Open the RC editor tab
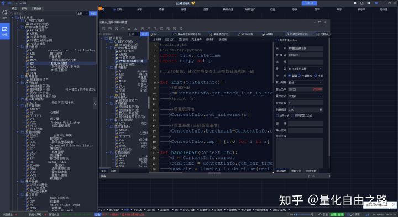The width and height of the screenshot is (398, 217). coord(155,34)
